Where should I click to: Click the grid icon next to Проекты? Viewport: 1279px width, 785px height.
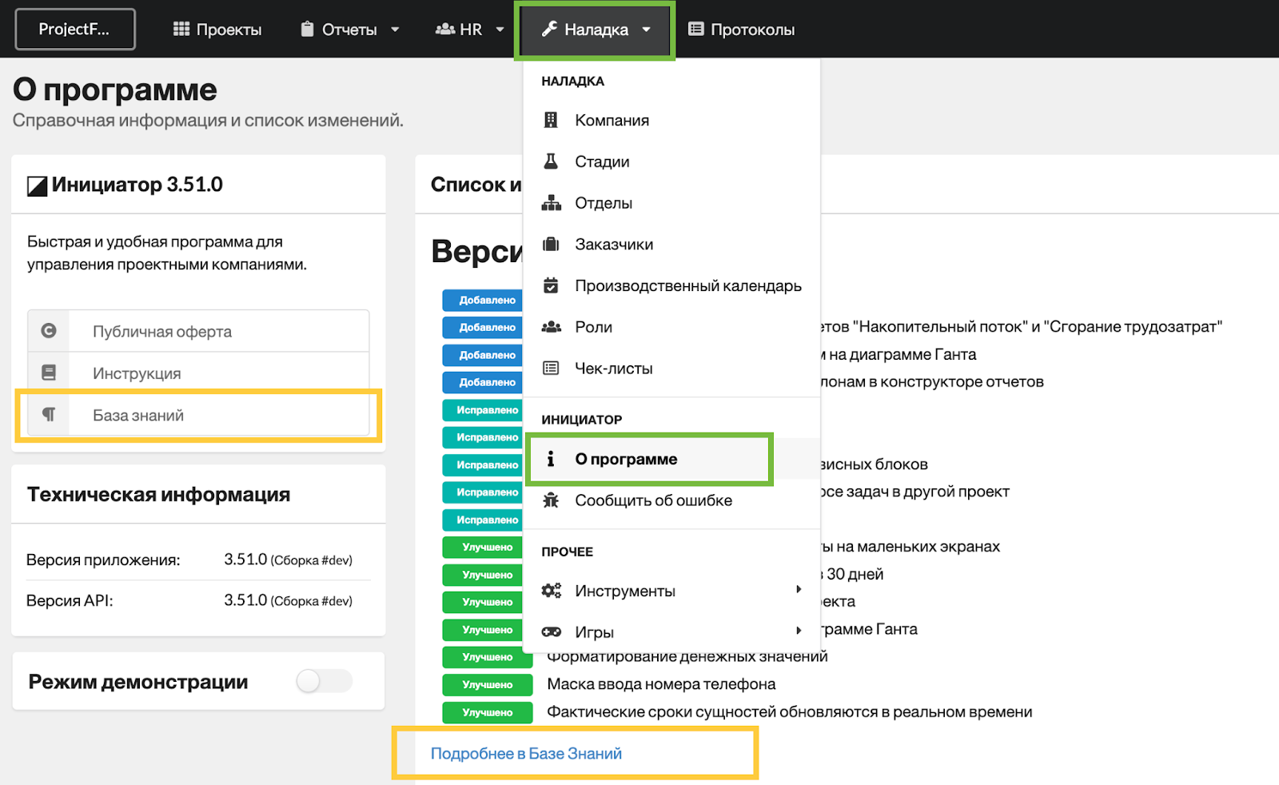pyautogui.click(x=181, y=30)
